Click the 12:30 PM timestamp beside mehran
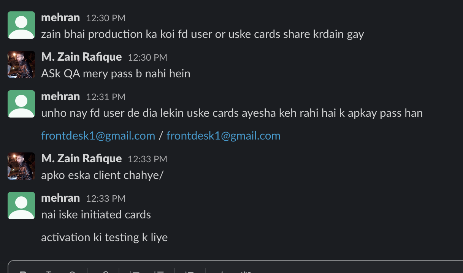The height and width of the screenshot is (273, 463). 106,18
